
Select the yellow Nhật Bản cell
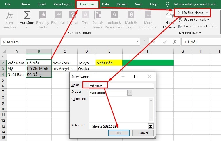coord(109,63)
